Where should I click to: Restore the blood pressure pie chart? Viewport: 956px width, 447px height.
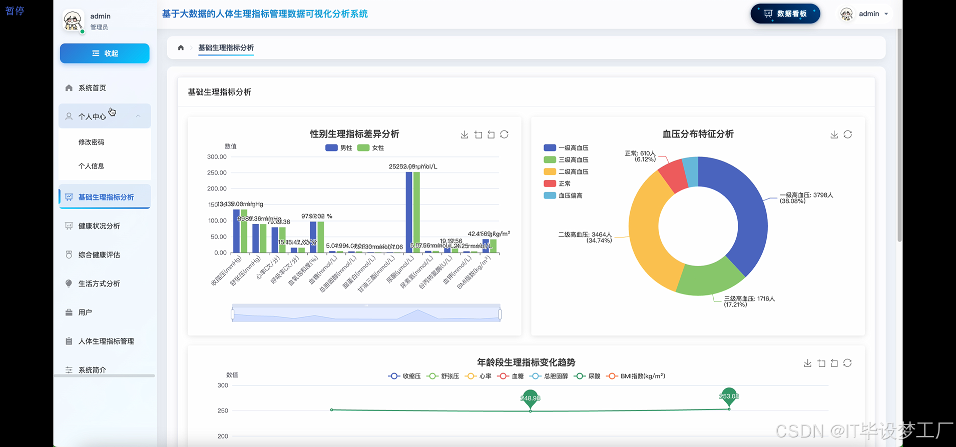coord(847,134)
